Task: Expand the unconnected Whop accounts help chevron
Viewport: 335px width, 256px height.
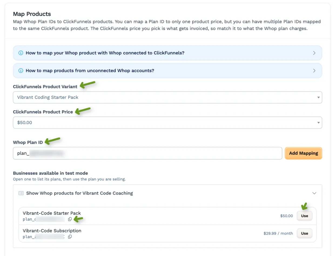Action: coord(314,71)
